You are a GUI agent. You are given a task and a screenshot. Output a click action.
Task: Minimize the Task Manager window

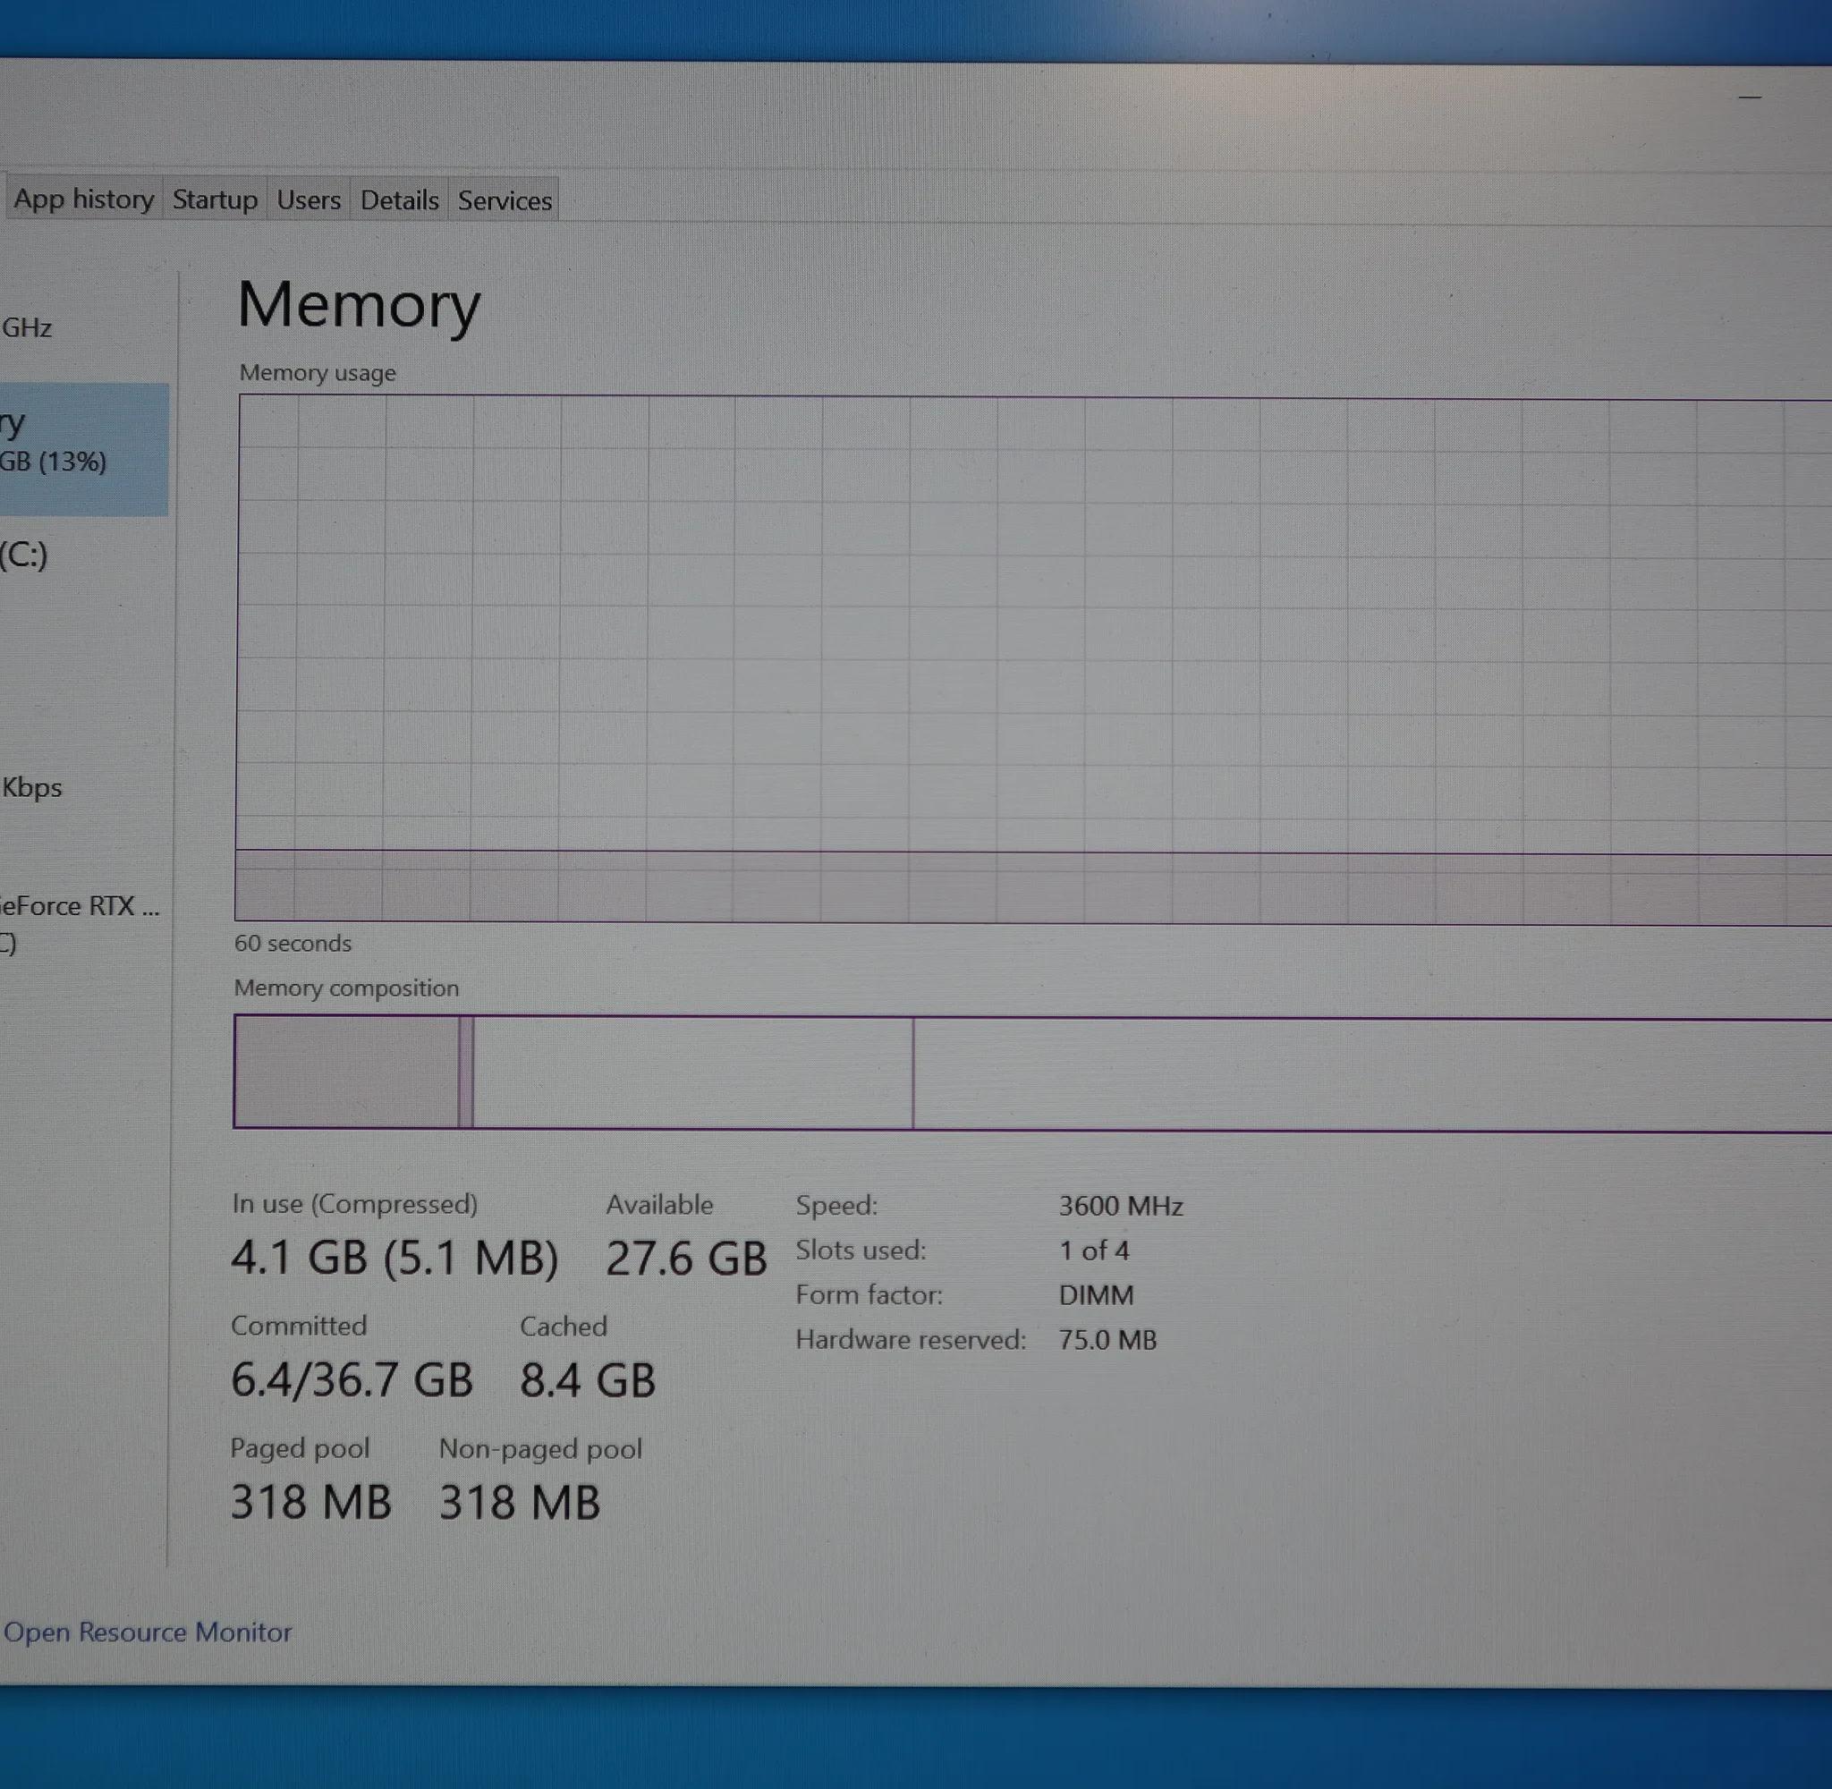(1750, 97)
